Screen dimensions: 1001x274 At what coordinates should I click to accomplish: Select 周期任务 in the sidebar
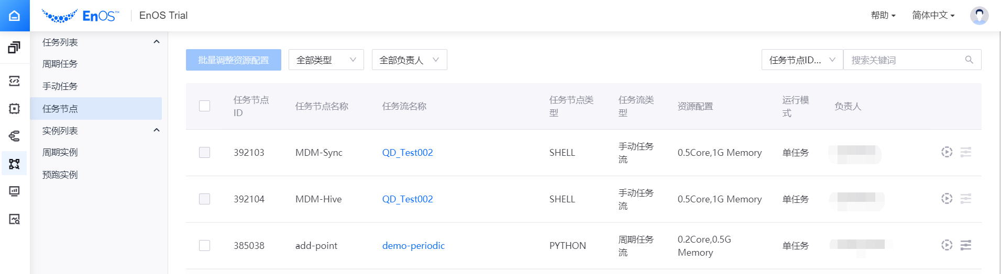(60, 64)
